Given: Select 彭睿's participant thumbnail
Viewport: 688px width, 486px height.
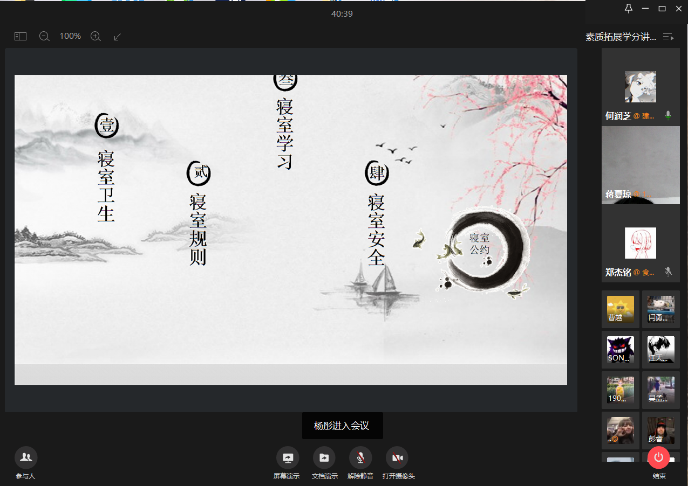Looking at the screenshot, I should (x=660, y=431).
